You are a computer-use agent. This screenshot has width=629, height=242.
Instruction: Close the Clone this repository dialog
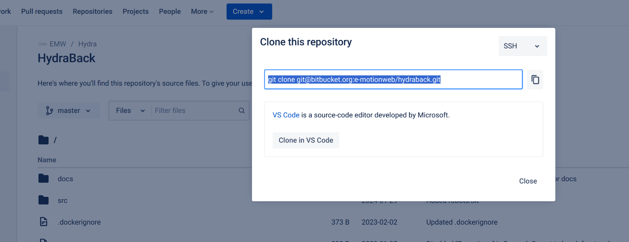[x=527, y=181]
